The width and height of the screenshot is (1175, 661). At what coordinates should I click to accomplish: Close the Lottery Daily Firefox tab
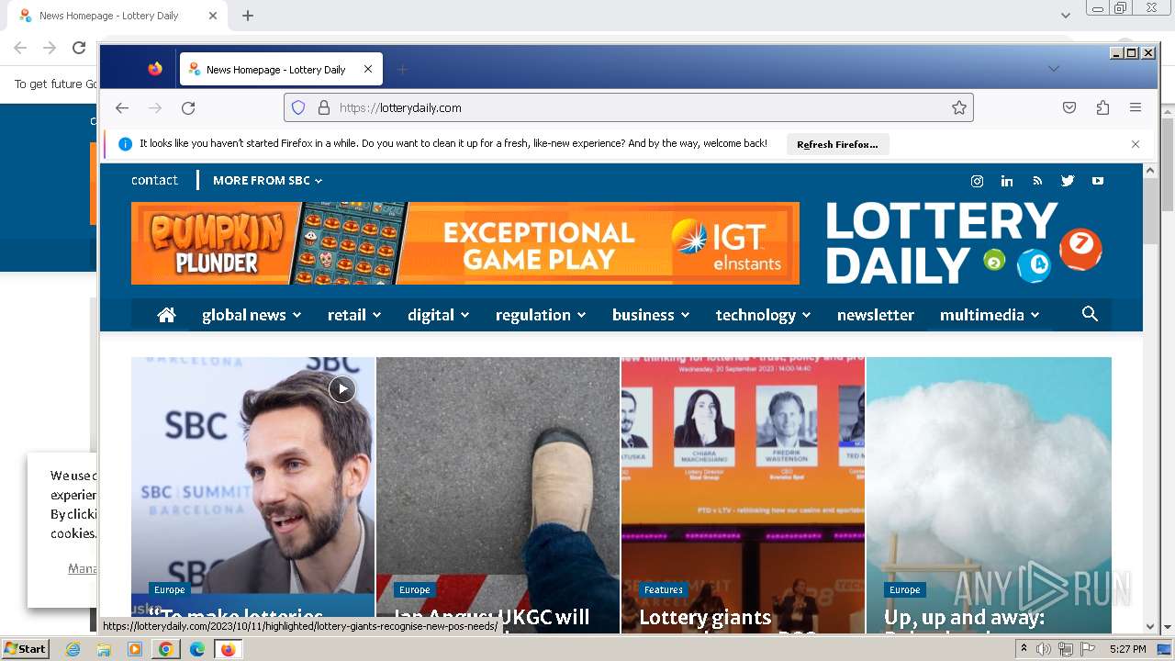tap(368, 69)
